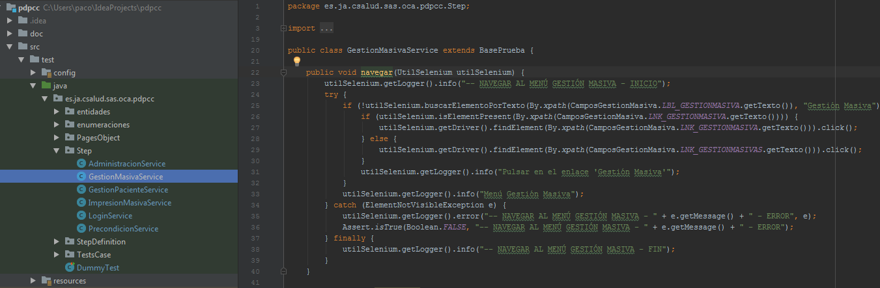Click LNK_GESTIONMASIVAS constant on line 29
The width and height of the screenshot is (880, 288).
(721, 150)
